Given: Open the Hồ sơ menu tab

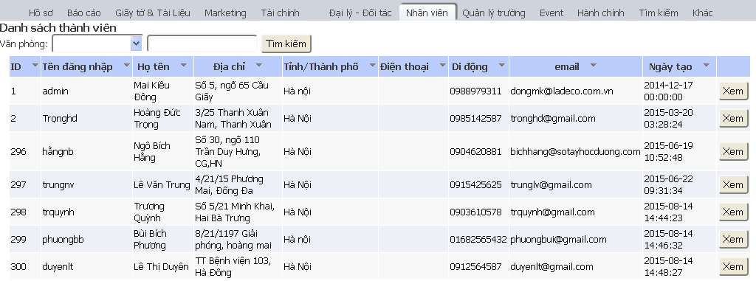Looking at the screenshot, I should click(41, 13).
